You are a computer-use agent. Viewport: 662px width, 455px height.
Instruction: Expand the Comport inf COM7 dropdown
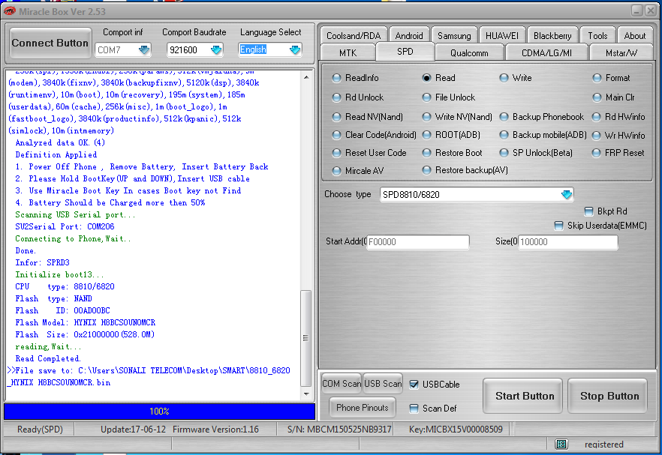[x=144, y=49]
